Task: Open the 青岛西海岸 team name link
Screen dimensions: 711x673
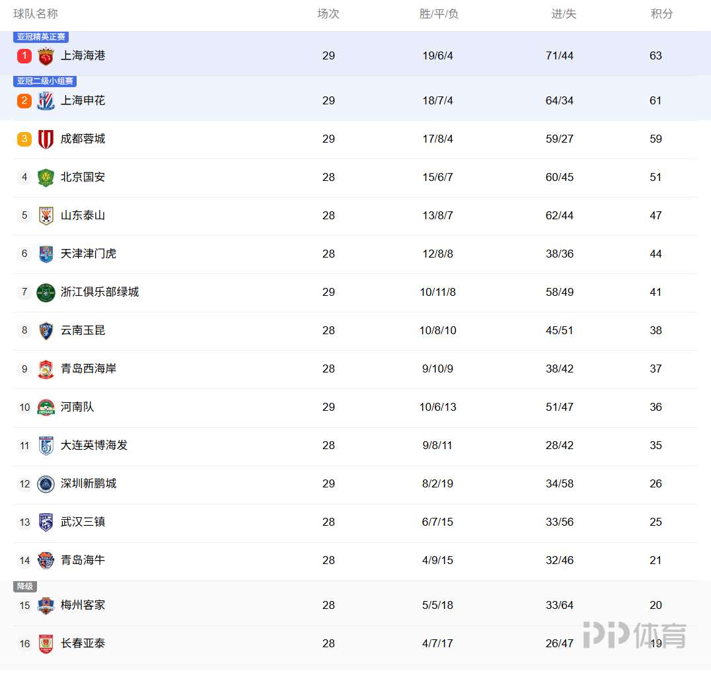Action: pos(89,369)
